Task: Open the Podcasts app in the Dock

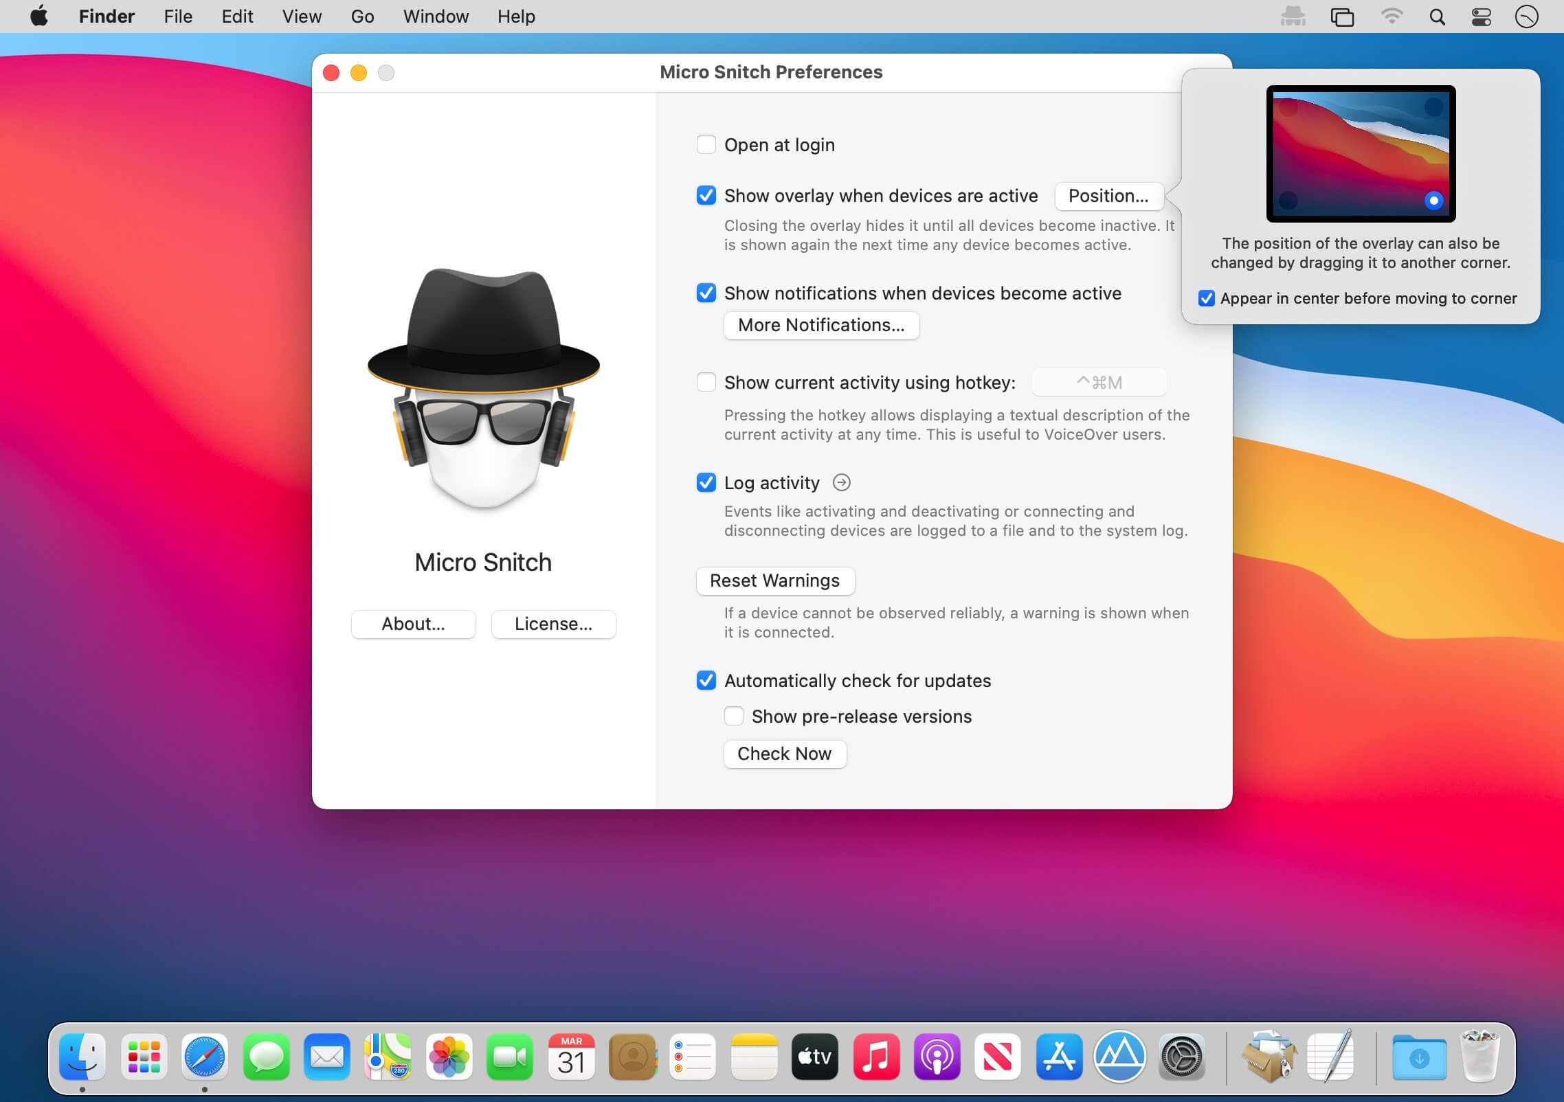Action: pos(937,1057)
